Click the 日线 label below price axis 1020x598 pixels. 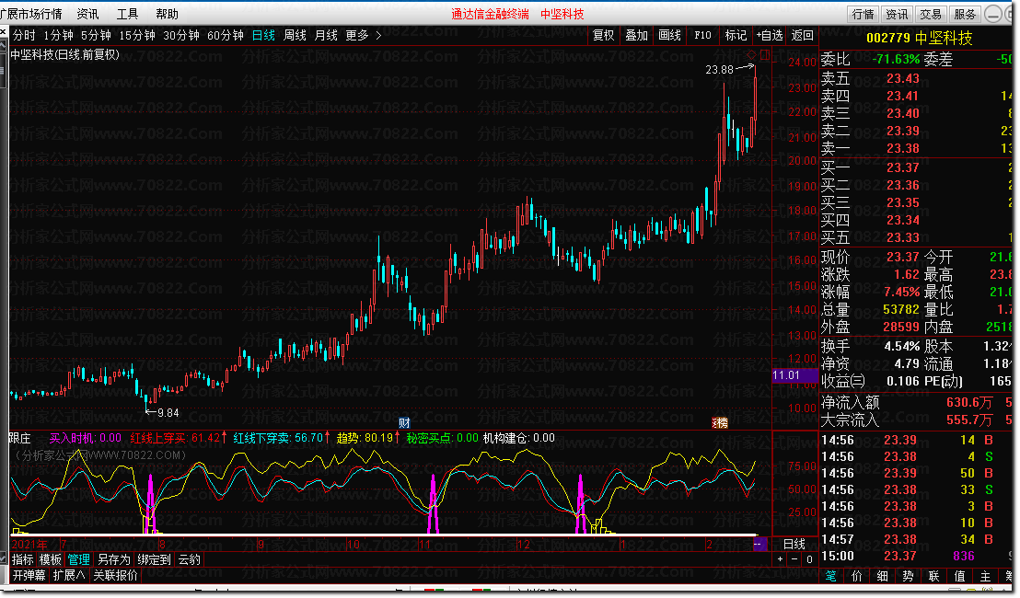794,544
